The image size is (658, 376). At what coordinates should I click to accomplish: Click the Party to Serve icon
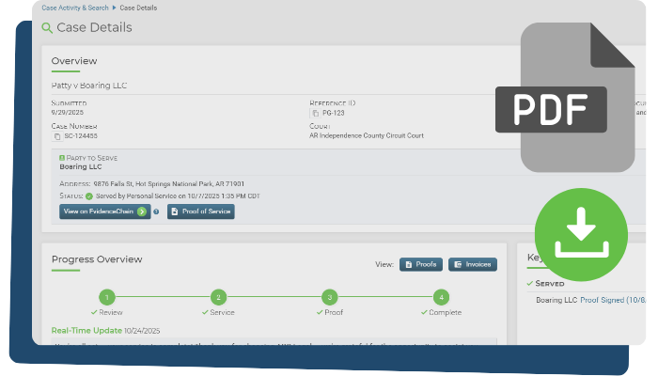tap(62, 158)
